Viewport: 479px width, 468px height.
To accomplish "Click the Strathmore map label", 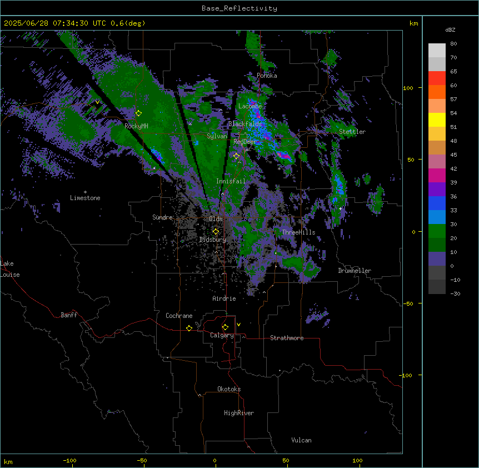I will coord(287,338).
